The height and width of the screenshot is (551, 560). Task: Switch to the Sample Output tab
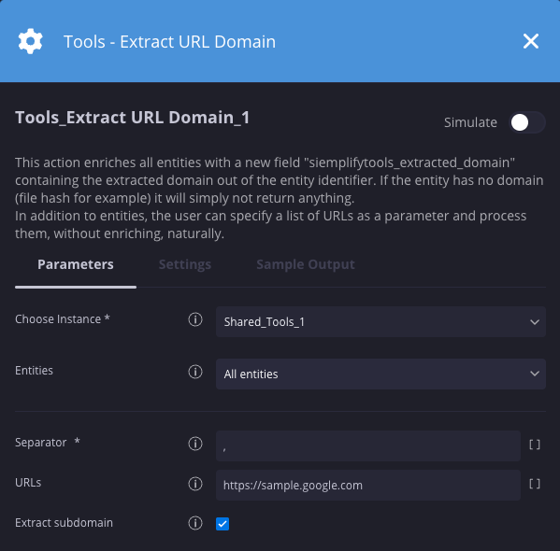306,264
